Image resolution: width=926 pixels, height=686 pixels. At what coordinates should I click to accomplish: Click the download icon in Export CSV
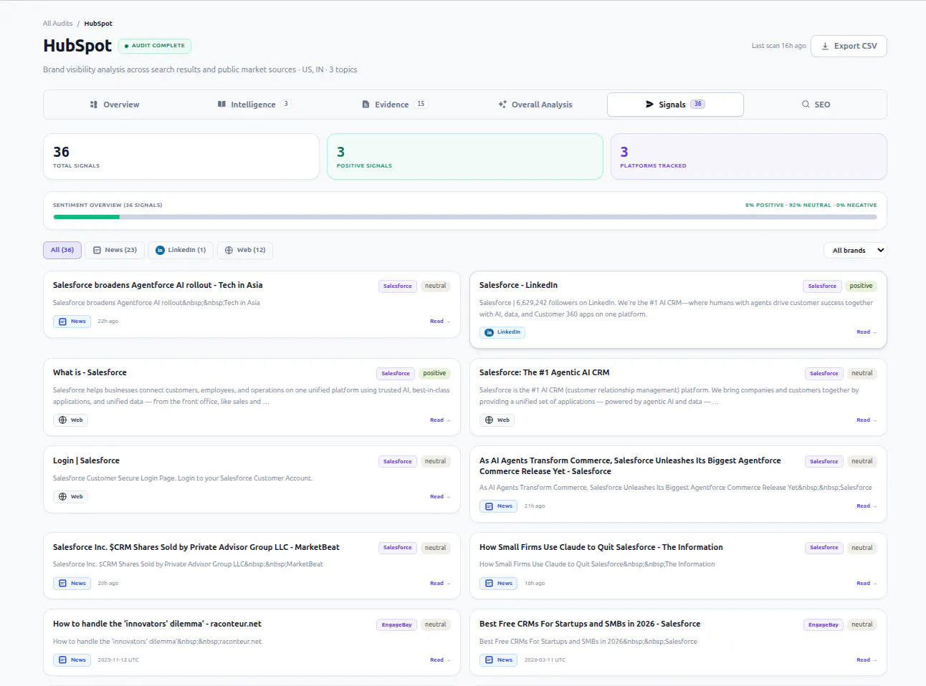[825, 46]
